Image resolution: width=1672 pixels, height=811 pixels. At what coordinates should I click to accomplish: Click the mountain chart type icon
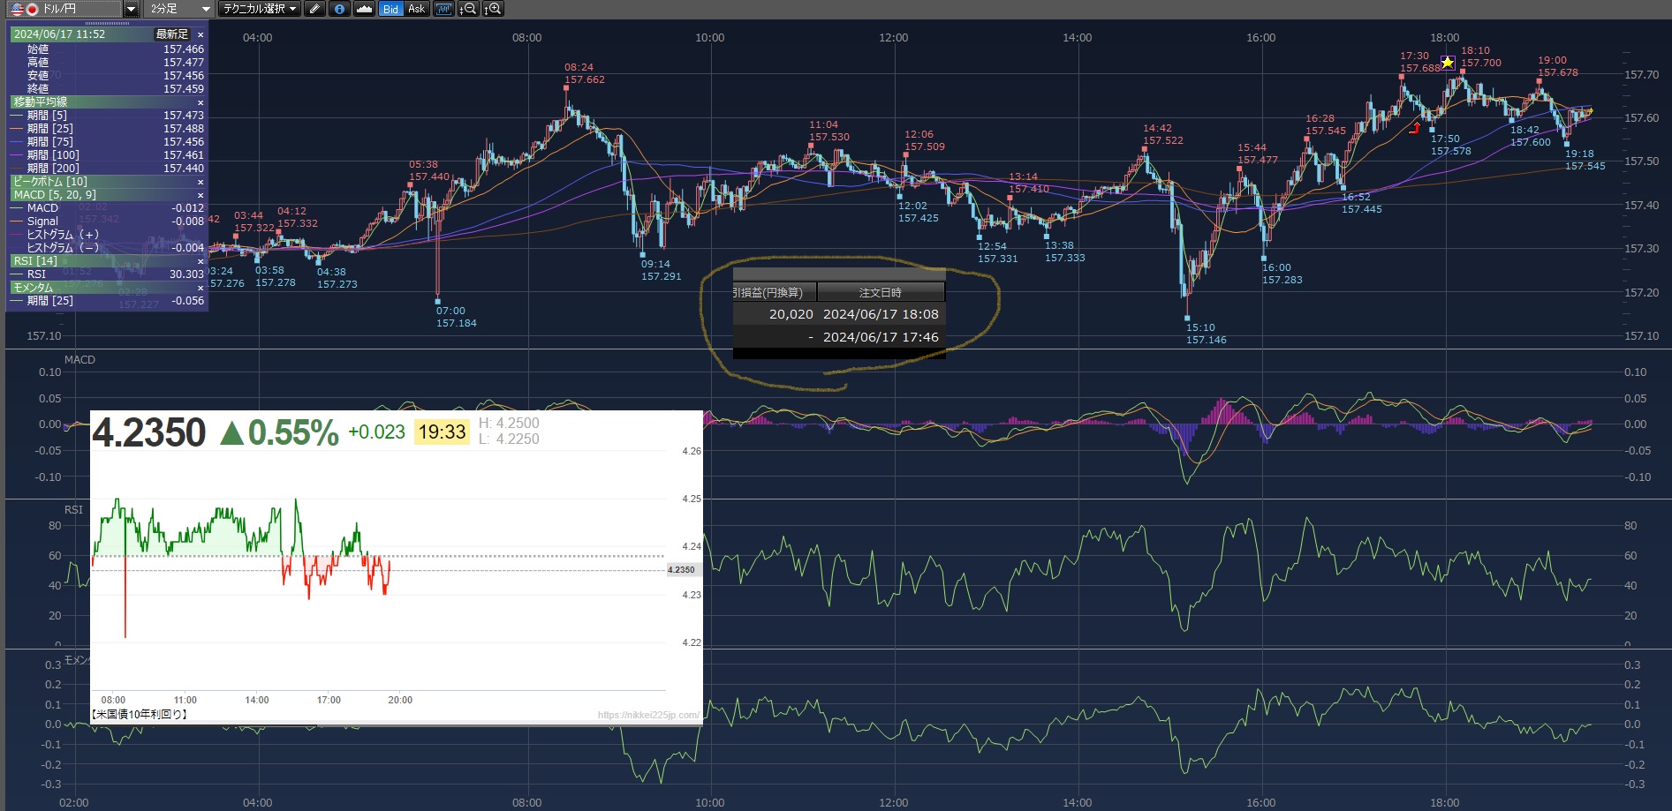(x=364, y=9)
